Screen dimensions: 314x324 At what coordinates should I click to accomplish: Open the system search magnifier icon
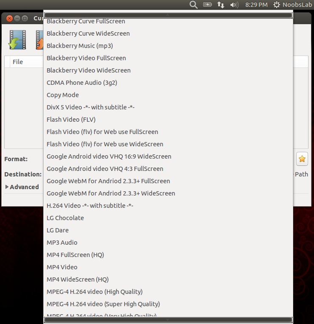point(193,5)
